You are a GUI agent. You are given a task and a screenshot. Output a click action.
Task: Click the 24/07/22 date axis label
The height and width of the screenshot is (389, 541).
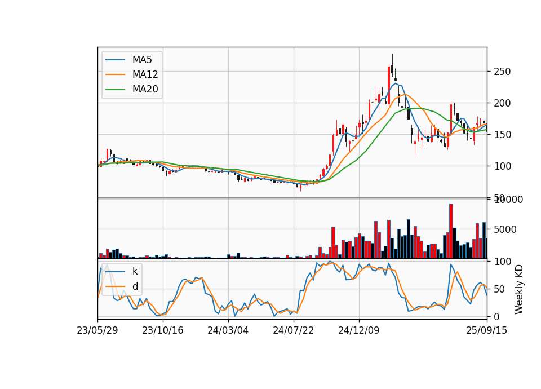pyautogui.click(x=294, y=330)
